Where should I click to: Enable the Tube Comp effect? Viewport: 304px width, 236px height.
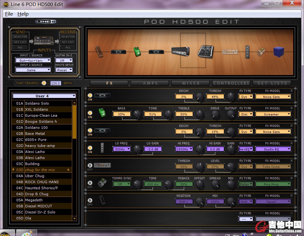pyautogui.click(x=90, y=165)
